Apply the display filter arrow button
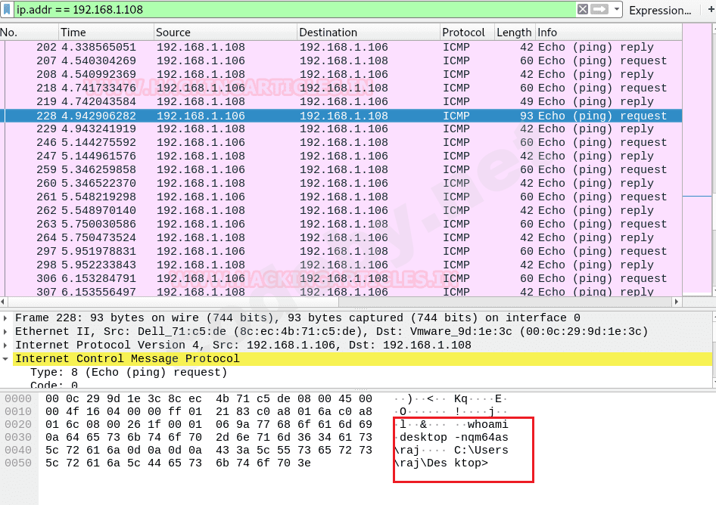This screenshot has width=716, height=505. click(599, 9)
